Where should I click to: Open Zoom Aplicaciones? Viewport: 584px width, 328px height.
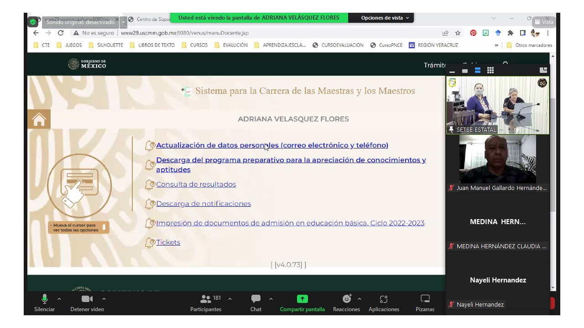pyautogui.click(x=384, y=303)
